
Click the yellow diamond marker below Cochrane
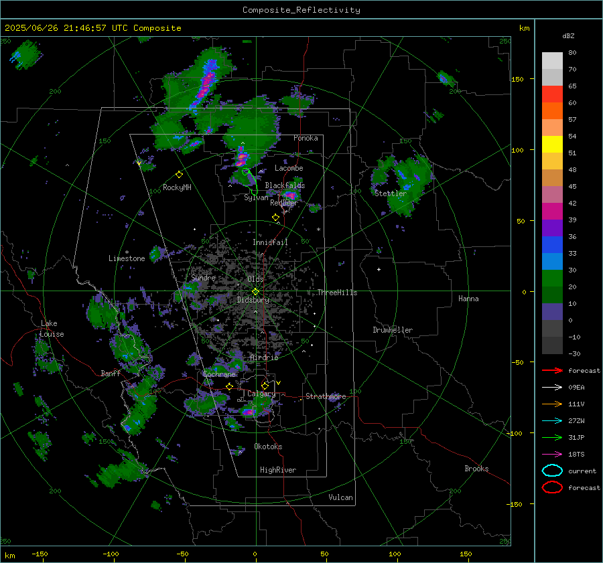pyautogui.click(x=230, y=386)
